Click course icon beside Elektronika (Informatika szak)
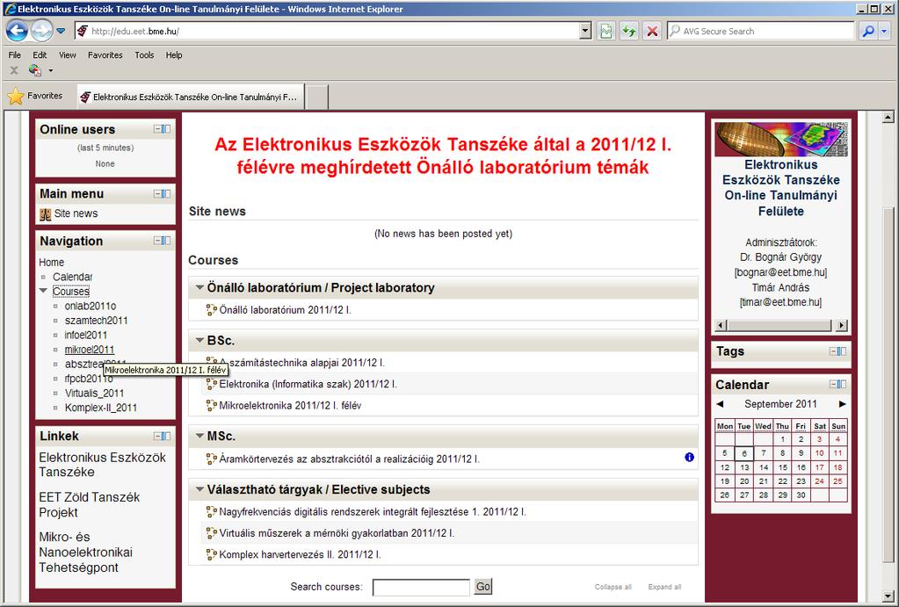The width and height of the screenshot is (899, 607). click(212, 384)
